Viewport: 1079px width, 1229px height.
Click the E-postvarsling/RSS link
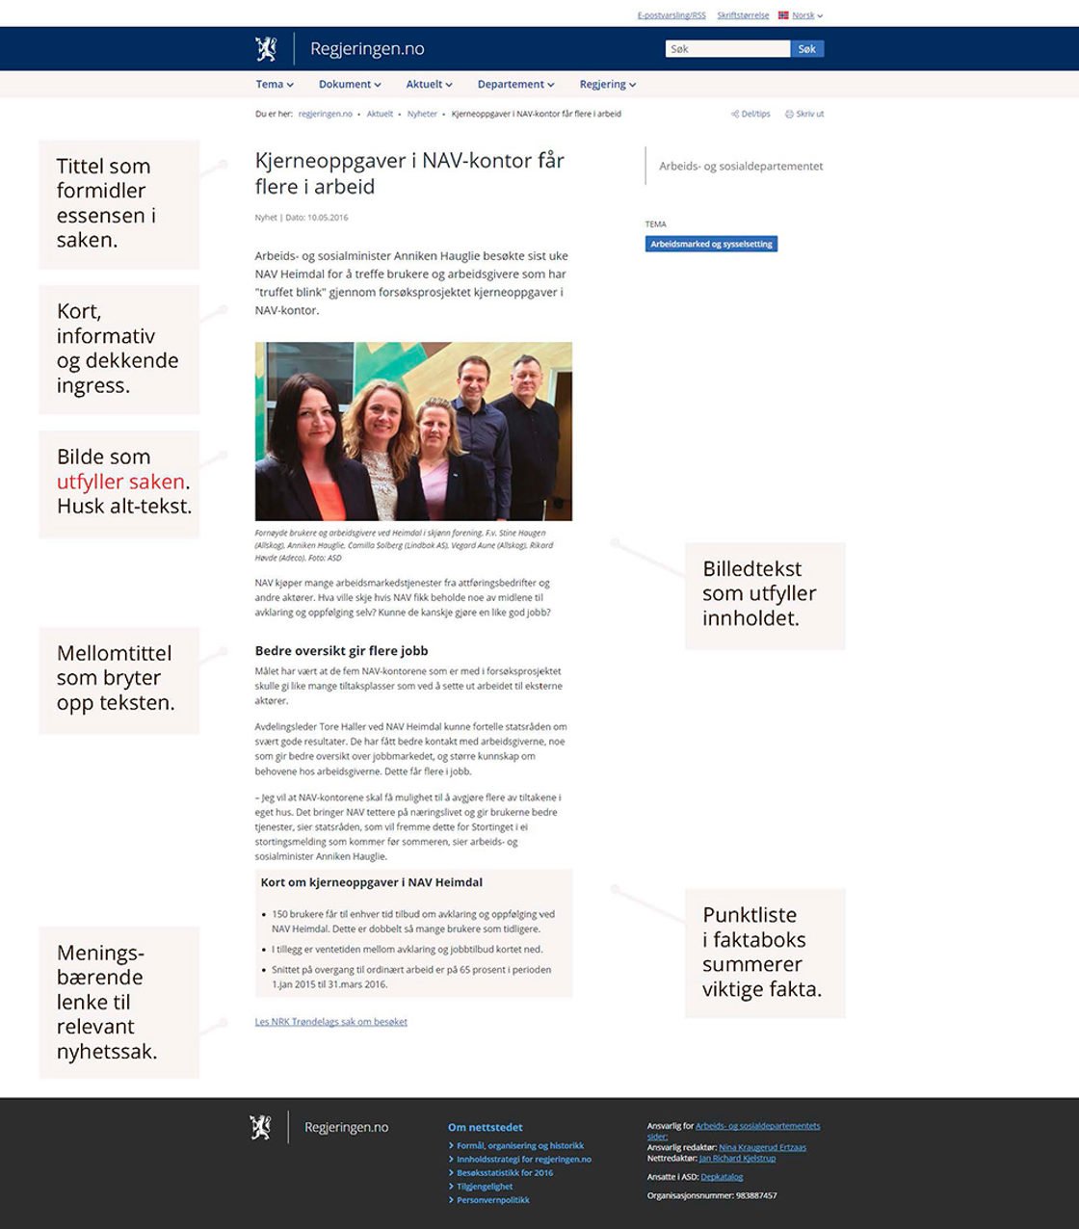click(x=671, y=15)
